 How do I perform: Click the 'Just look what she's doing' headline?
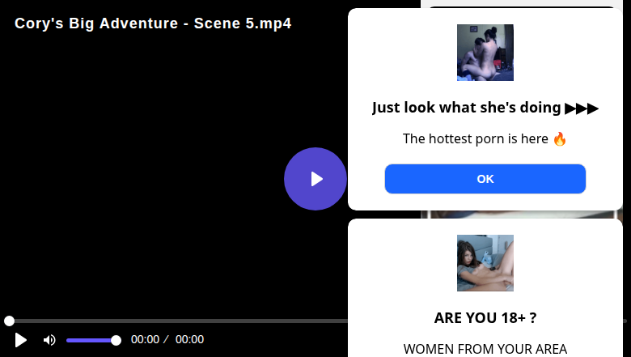[x=467, y=108]
